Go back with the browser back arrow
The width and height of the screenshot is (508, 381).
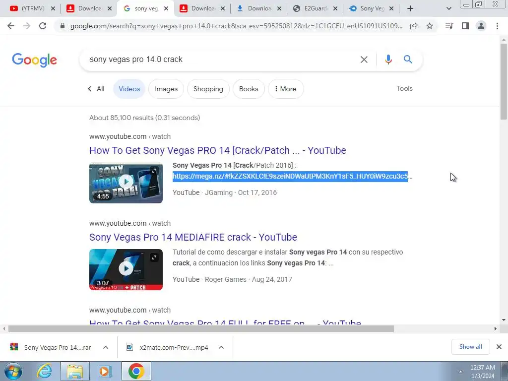click(11, 26)
